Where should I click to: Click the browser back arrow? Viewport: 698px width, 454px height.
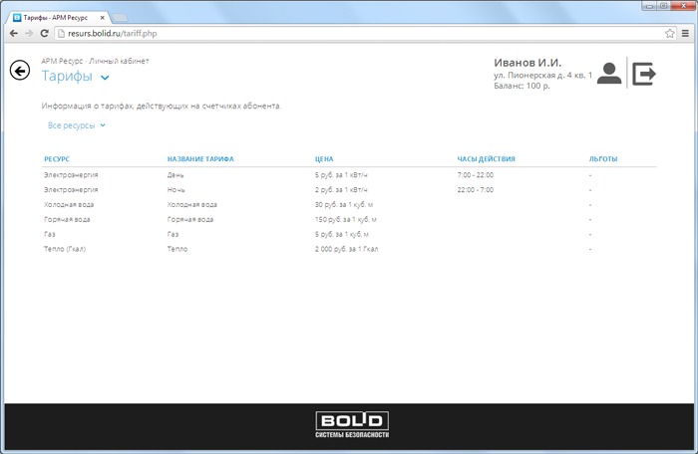point(13,33)
